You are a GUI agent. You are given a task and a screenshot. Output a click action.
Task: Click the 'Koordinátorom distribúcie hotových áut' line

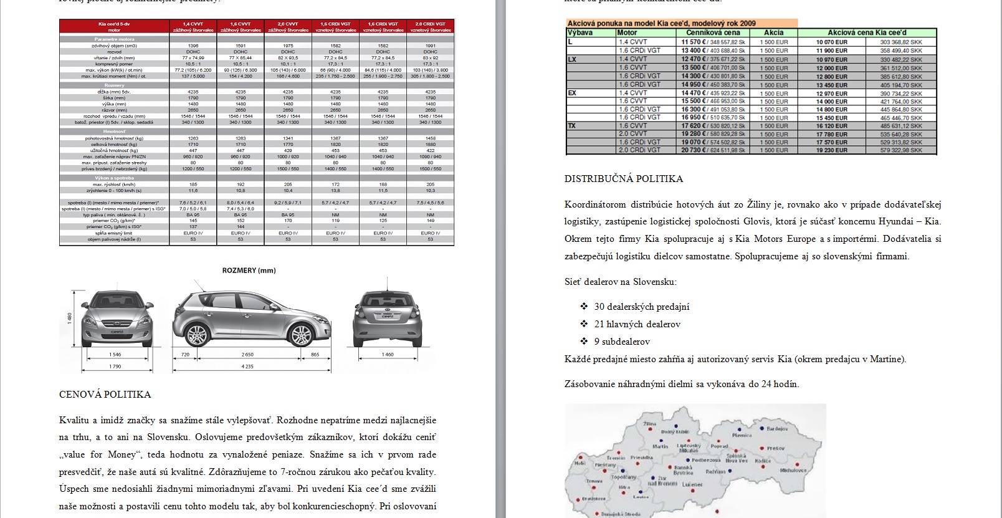pyautogui.click(x=753, y=204)
